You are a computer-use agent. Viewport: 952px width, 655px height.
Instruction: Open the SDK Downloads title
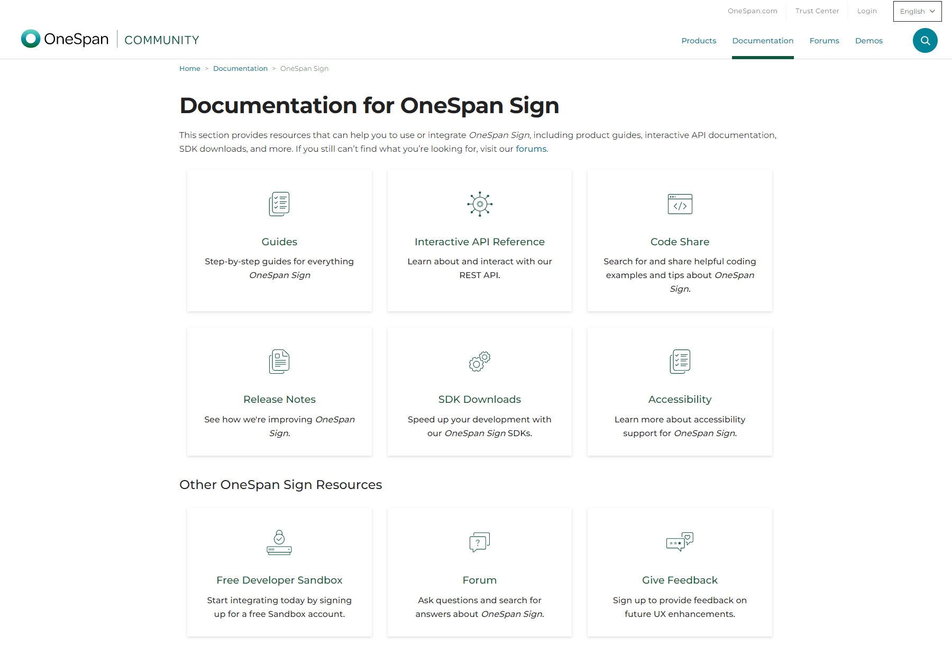pos(480,399)
